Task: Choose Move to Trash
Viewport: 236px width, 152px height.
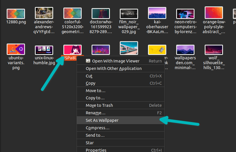Action: click(121, 105)
